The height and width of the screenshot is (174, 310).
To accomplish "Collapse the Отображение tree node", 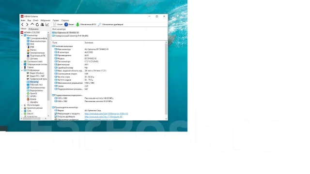I will tap(22, 70).
